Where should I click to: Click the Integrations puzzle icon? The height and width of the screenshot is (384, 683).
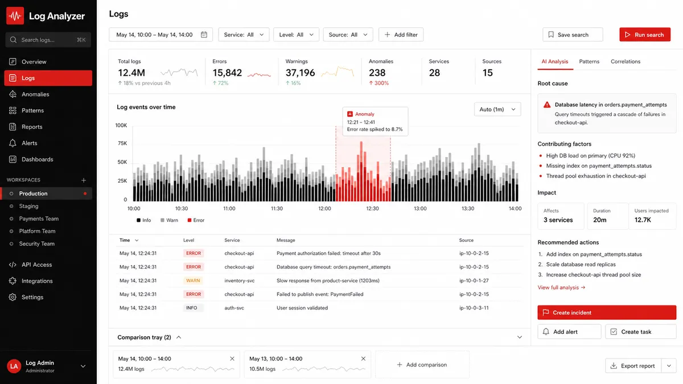click(13, 281)
